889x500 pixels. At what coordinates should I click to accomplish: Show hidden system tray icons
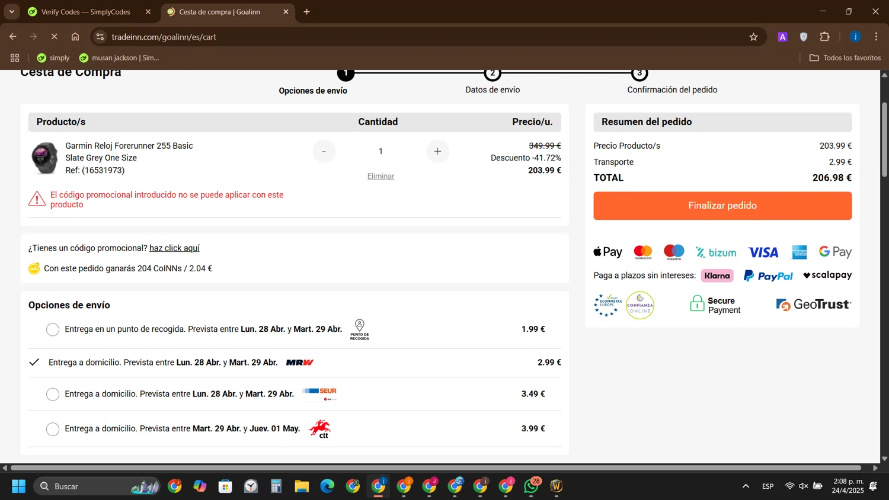coord(746,486)
